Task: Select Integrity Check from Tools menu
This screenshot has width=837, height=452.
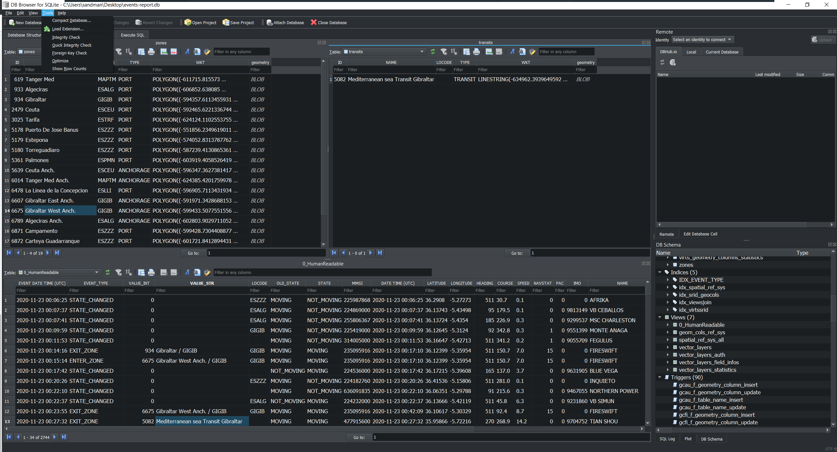Action: [x=66, y=37]
